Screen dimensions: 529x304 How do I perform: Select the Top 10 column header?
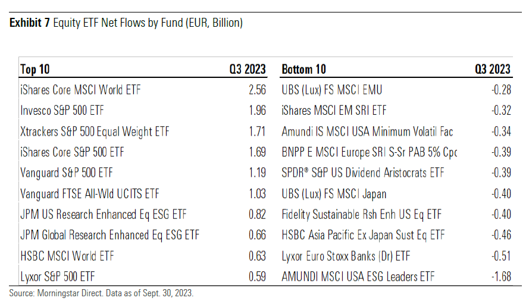point(36,70)
